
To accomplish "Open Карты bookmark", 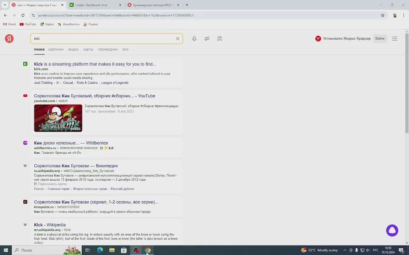I will pos(47,24).
